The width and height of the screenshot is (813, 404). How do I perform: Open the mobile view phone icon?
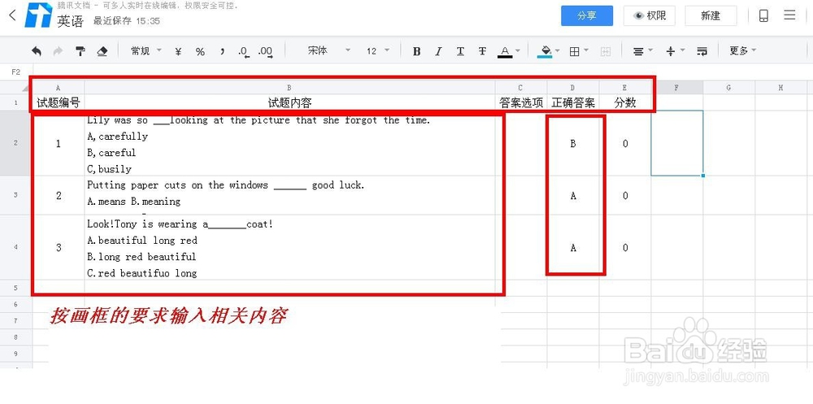pos(763,15)
